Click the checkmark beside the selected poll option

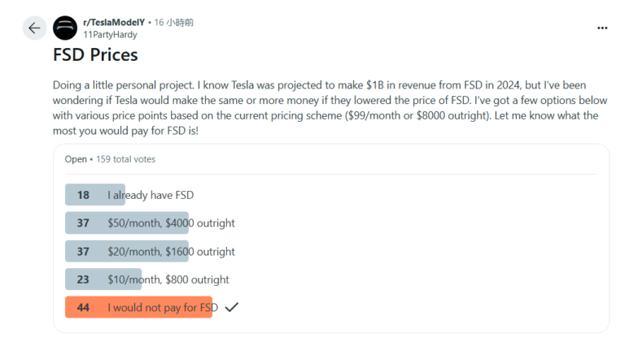231,307
